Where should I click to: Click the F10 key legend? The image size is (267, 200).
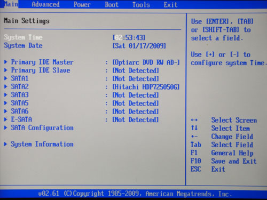point(196,161)
